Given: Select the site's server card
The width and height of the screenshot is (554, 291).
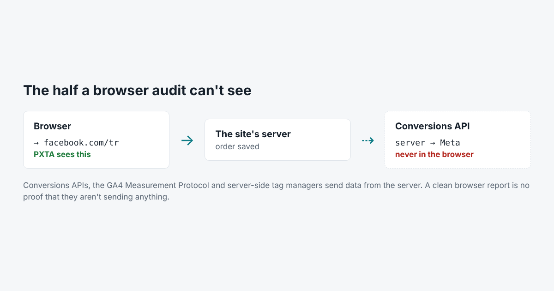Looking at the screenshot, I should (x=277, y=139).
